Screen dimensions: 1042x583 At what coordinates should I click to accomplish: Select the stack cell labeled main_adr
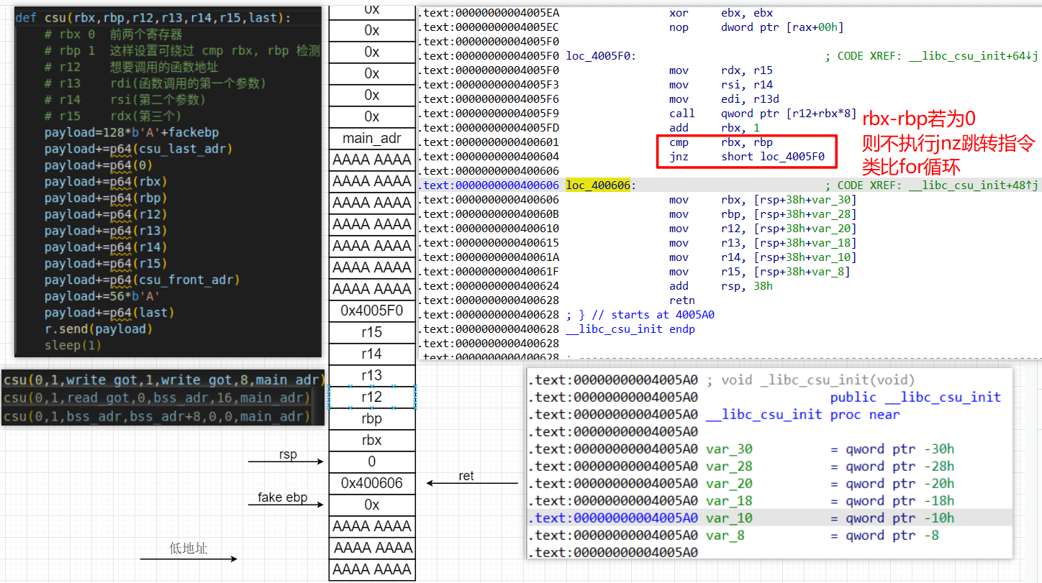coord(372,138)
